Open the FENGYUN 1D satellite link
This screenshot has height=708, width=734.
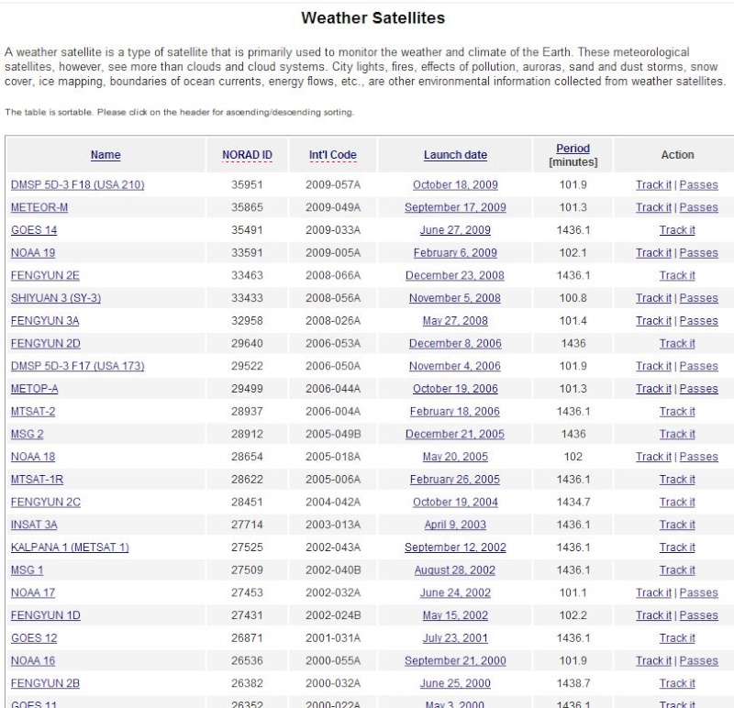point(45,615)
